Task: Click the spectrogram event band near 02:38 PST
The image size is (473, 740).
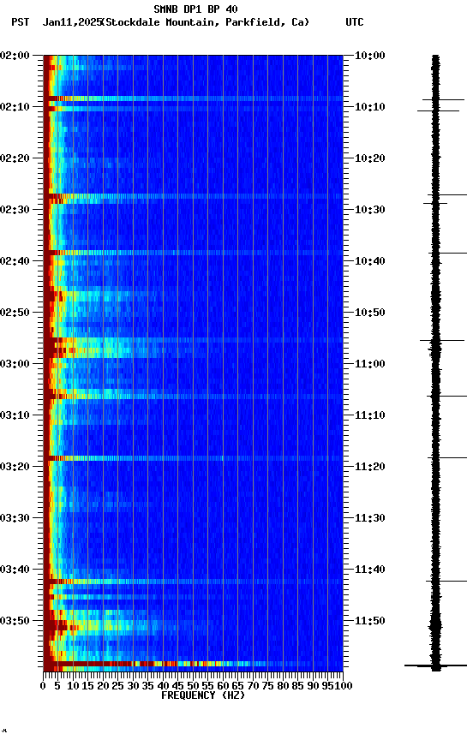Action: [x=193, y=253]
